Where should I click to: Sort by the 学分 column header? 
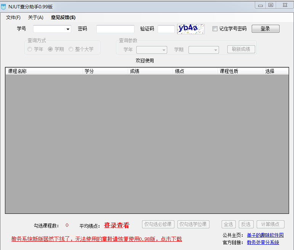click(x=105, y=71)
